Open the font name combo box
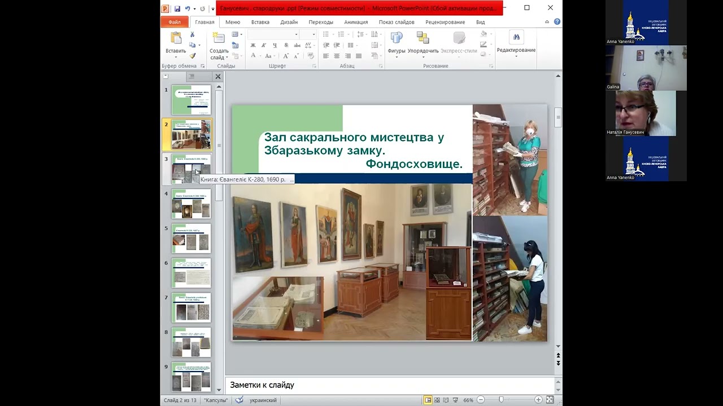The image size is (723, 406). 273,34
